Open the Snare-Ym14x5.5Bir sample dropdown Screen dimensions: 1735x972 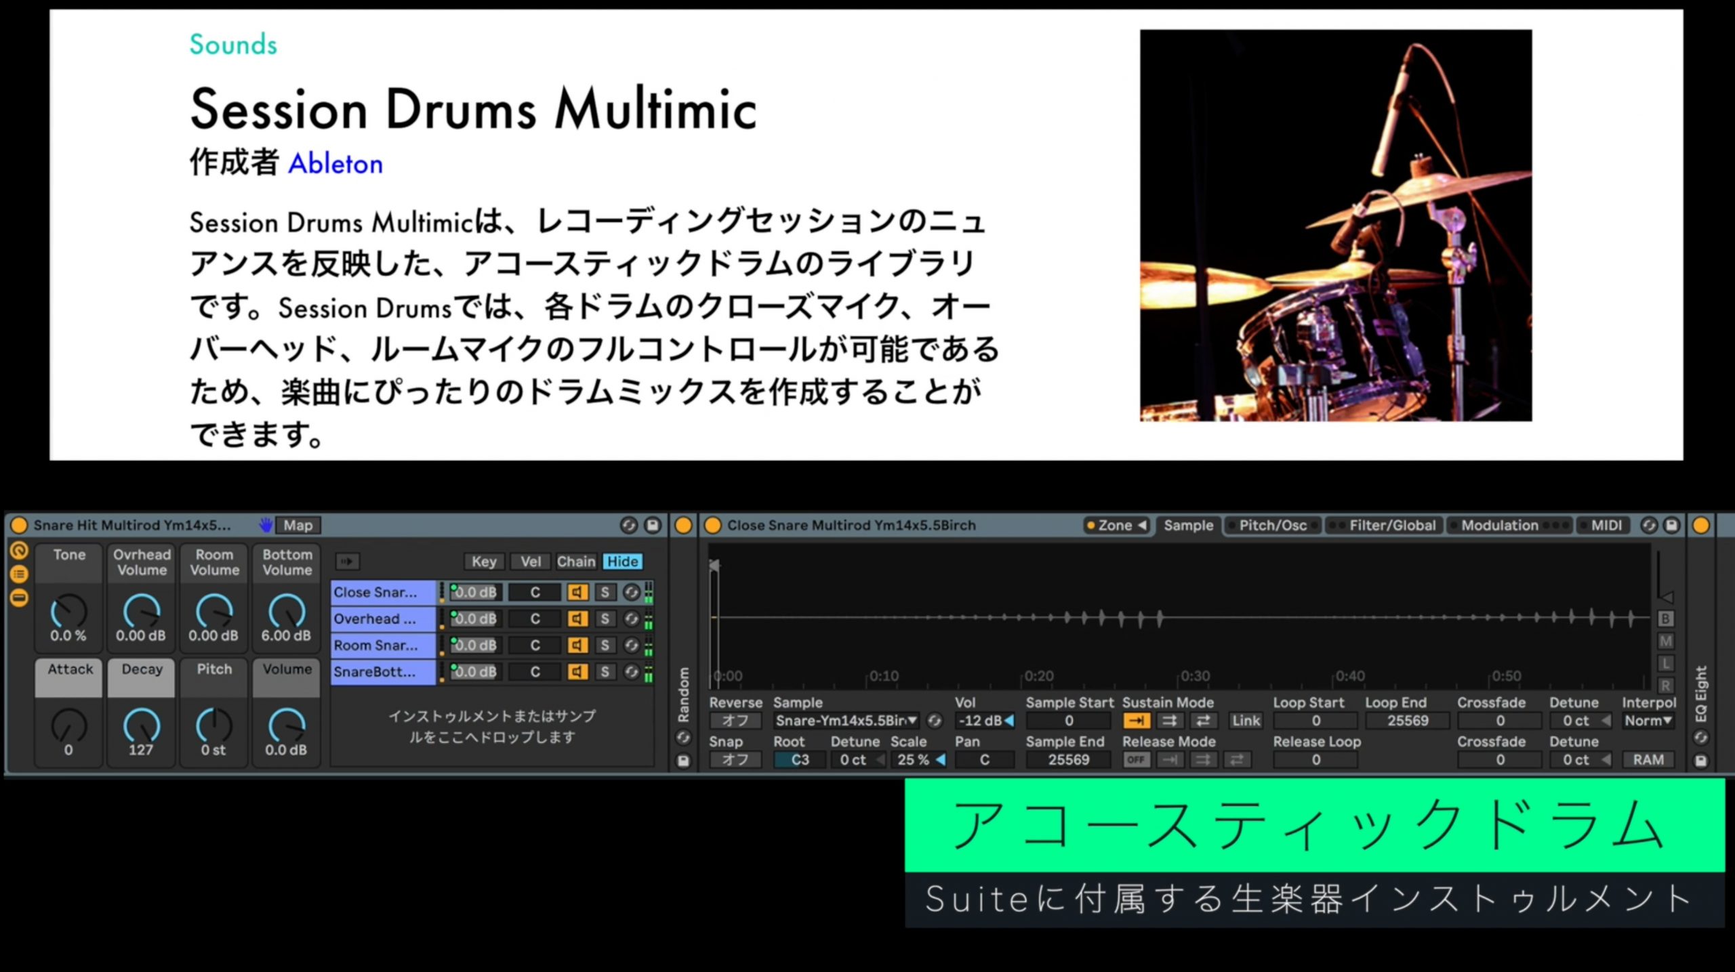click(x=846, y=721)
